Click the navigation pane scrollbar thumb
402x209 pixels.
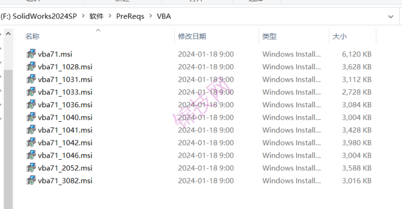[8, 139]
